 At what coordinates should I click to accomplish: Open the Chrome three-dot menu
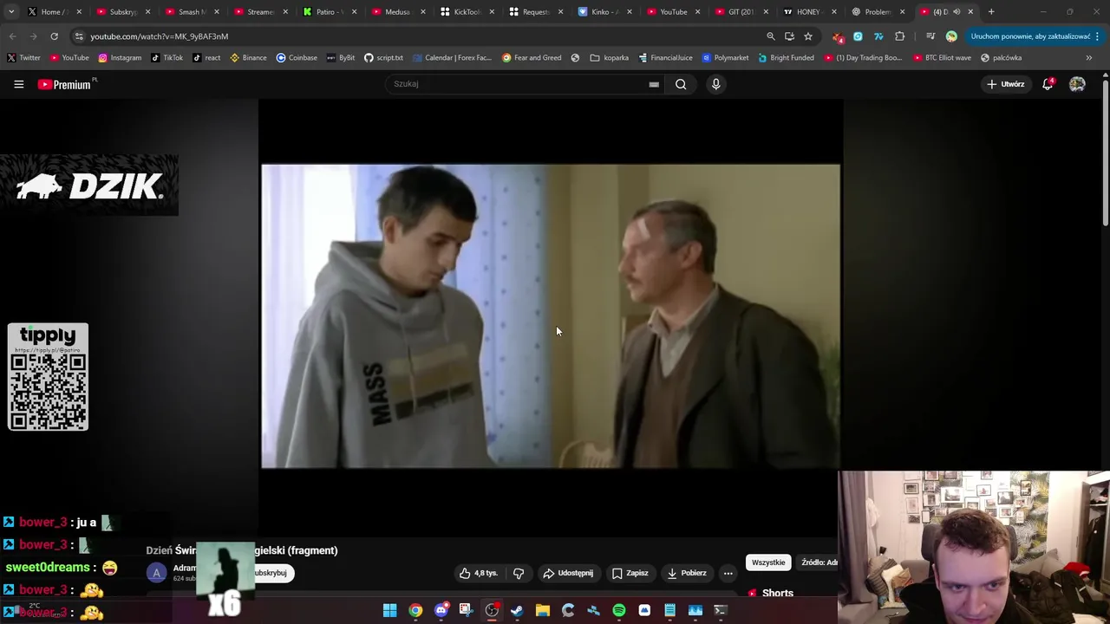tap(1098, 36)
